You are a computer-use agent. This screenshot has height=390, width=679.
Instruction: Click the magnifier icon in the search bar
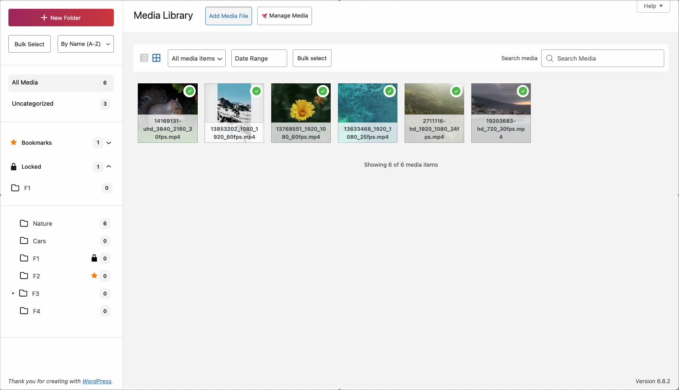549,58
